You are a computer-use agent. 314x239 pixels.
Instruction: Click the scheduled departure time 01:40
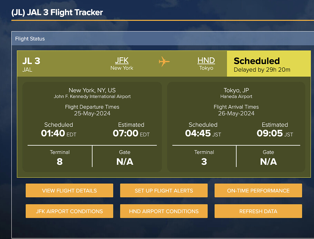[54, 133]
